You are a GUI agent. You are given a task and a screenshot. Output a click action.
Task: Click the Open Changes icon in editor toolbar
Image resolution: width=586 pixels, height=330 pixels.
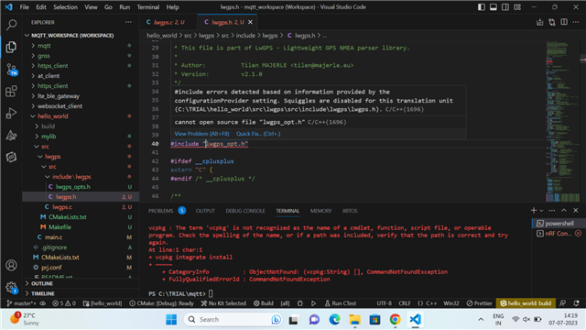[x=552, y=22]
